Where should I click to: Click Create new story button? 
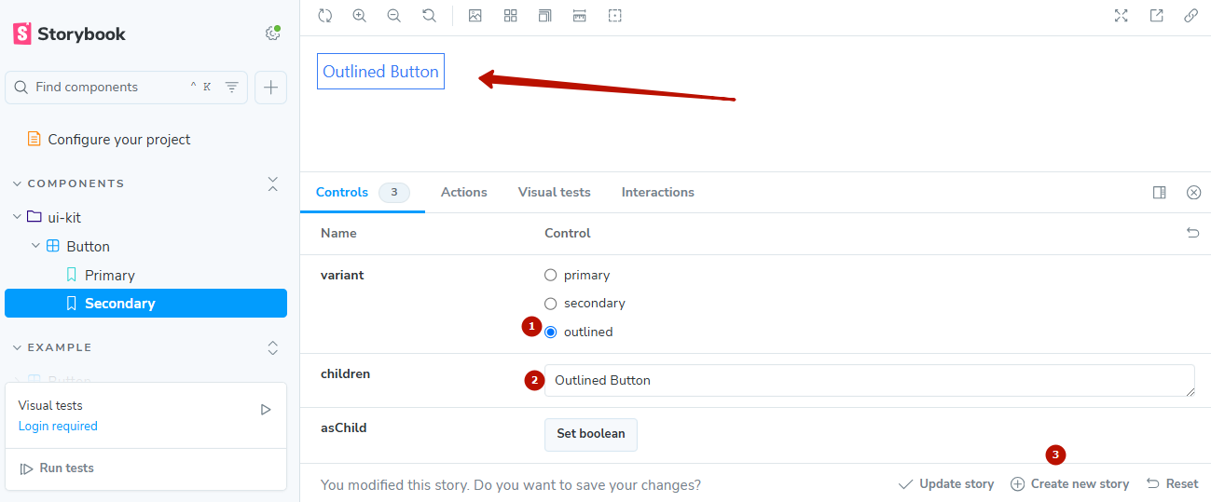pos(1070,484)
